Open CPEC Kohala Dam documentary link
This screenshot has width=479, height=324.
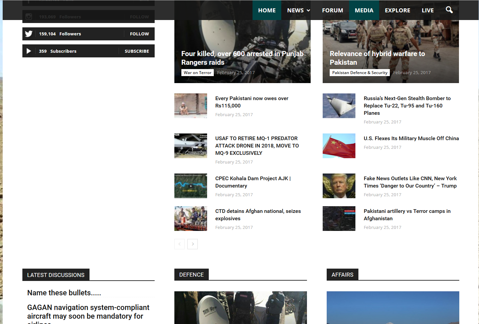coord(253,182)
